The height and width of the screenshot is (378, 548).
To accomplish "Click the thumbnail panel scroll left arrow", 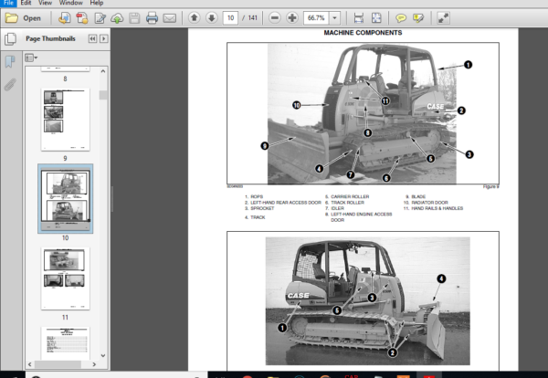I will [x=30, y=364].
